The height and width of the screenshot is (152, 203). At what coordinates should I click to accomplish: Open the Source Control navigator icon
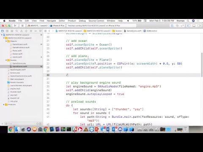7,31
